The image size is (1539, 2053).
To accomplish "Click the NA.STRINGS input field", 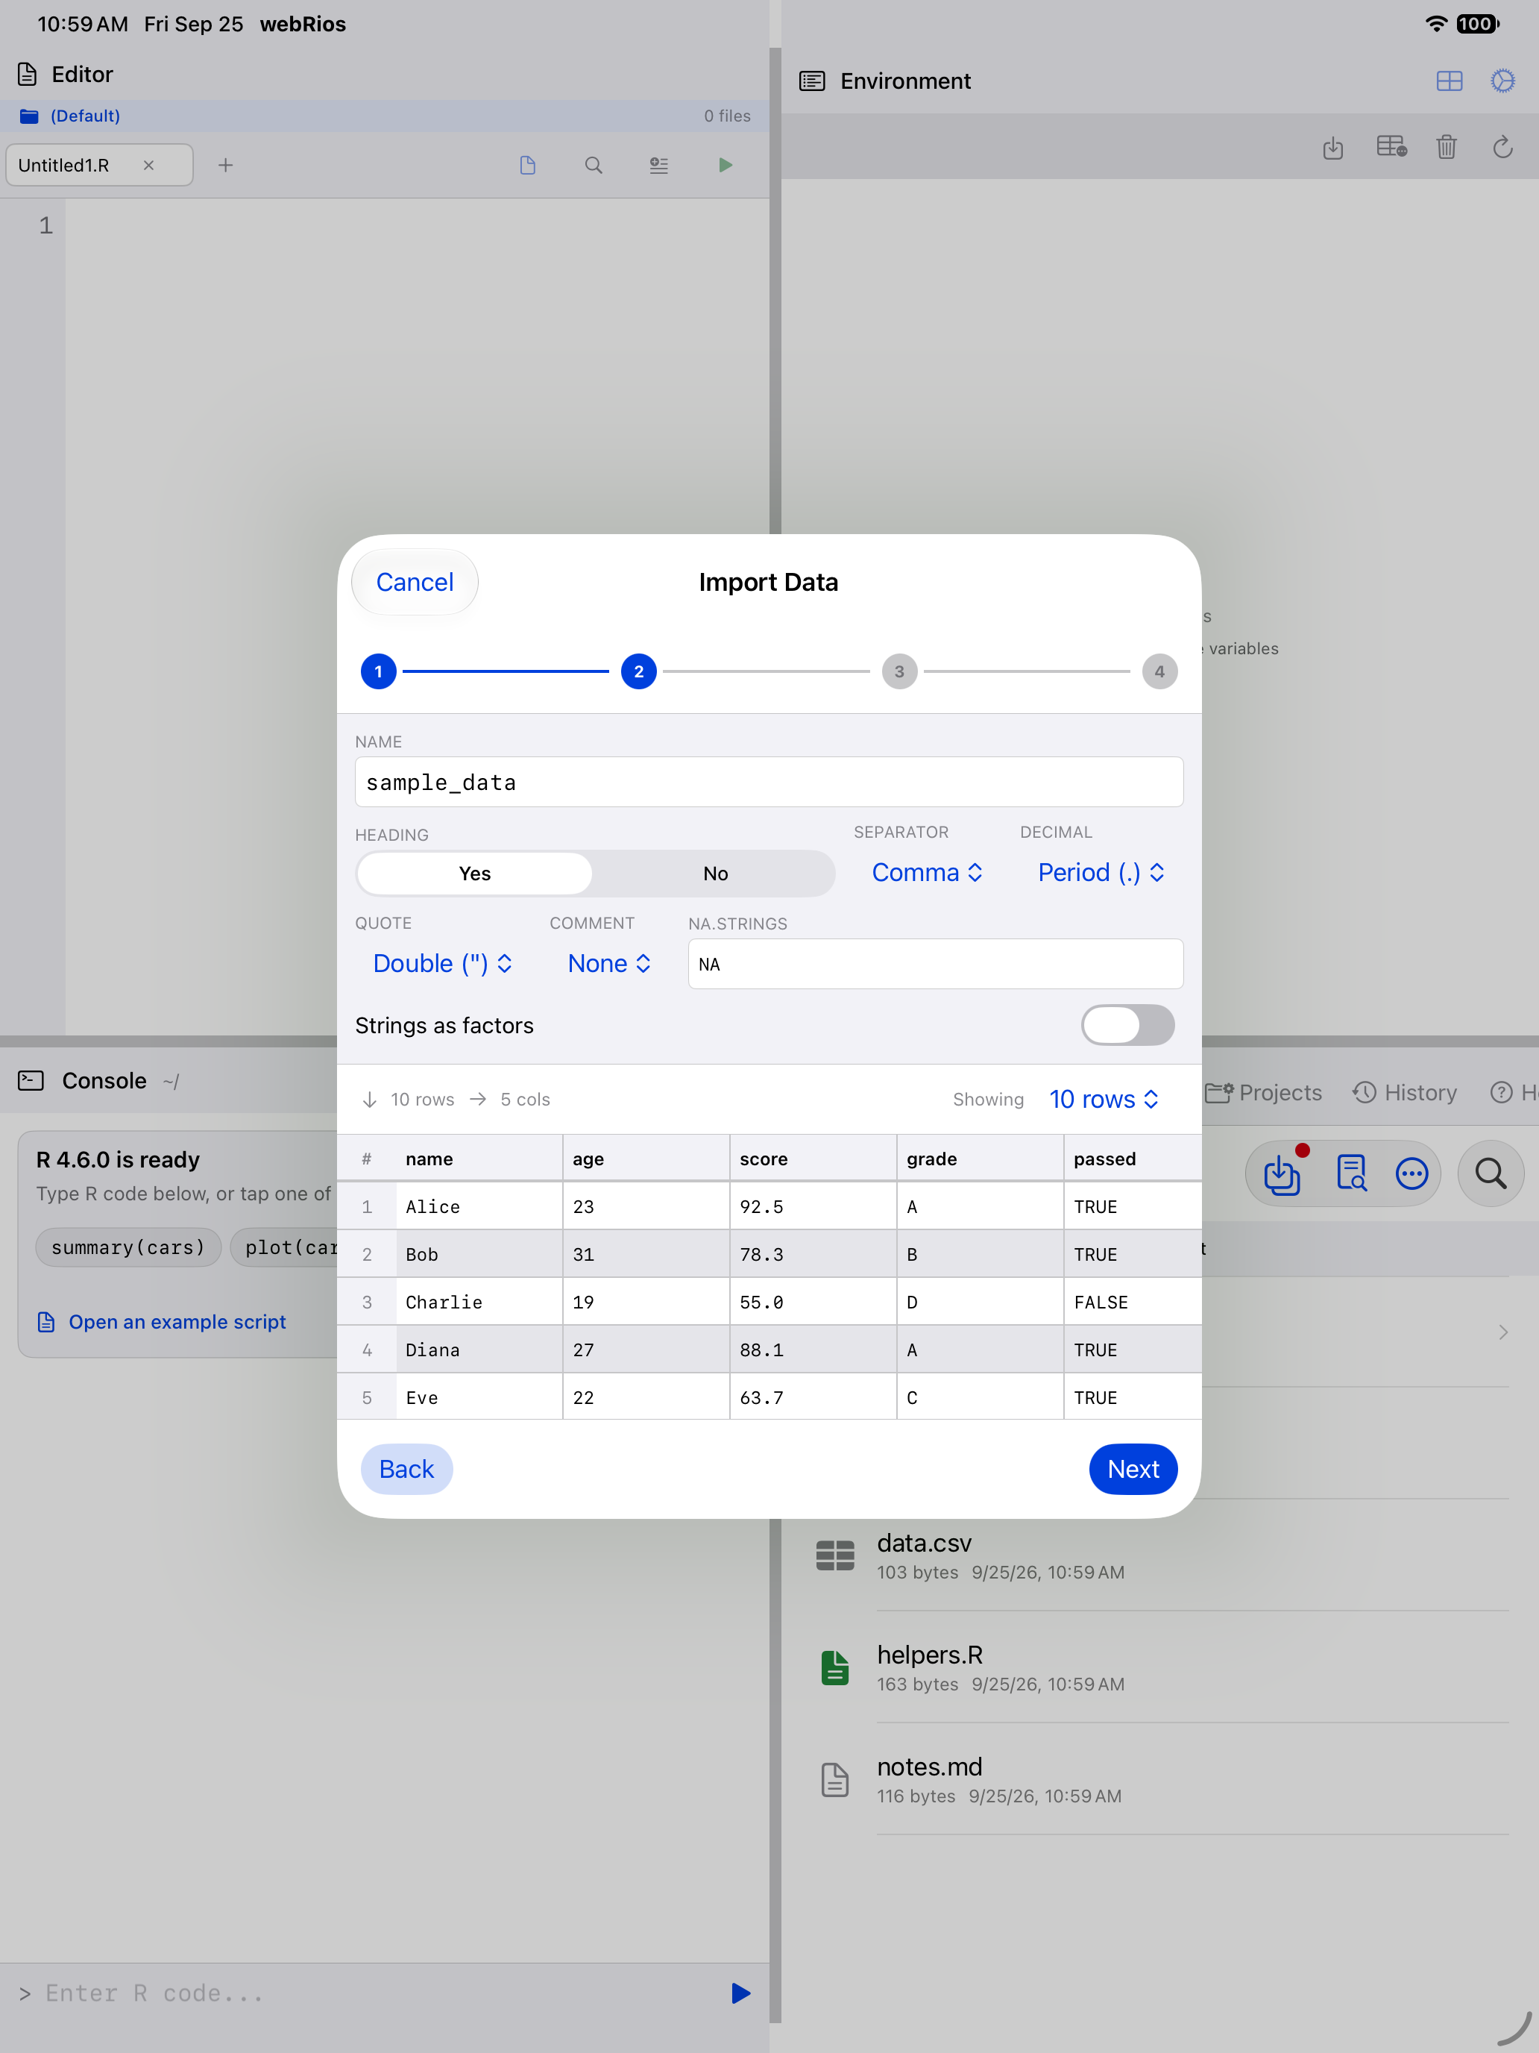I will 935,963.
